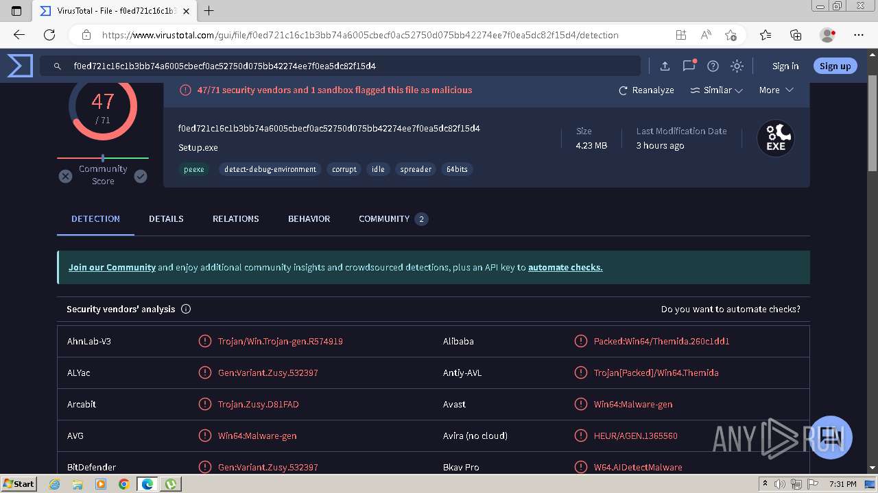Image resolution: width=878 pixels, height=493 pixels.
Task: Open the Join our Community link
Action: click(112, 268)
